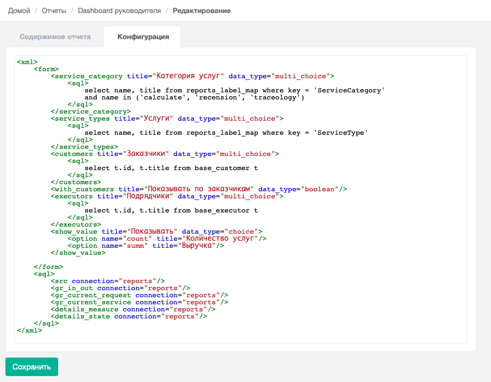Click the </form> closing tag
491x382 pixels.
[x=48, y=267]
